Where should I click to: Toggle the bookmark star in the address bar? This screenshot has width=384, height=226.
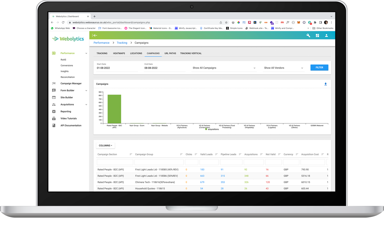point(226,22)
